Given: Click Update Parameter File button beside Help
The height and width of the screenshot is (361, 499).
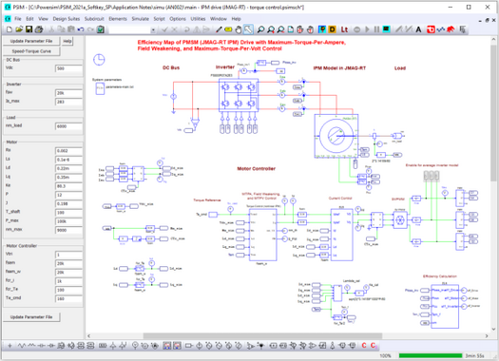Looking at the screenshot, I should tap(31, 41).
